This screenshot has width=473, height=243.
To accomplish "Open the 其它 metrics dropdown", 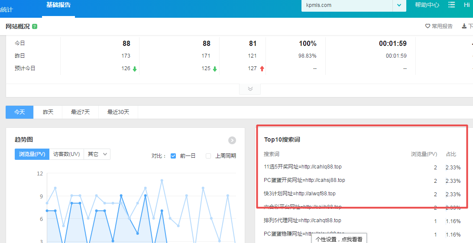I will click(x=97, y=154).
